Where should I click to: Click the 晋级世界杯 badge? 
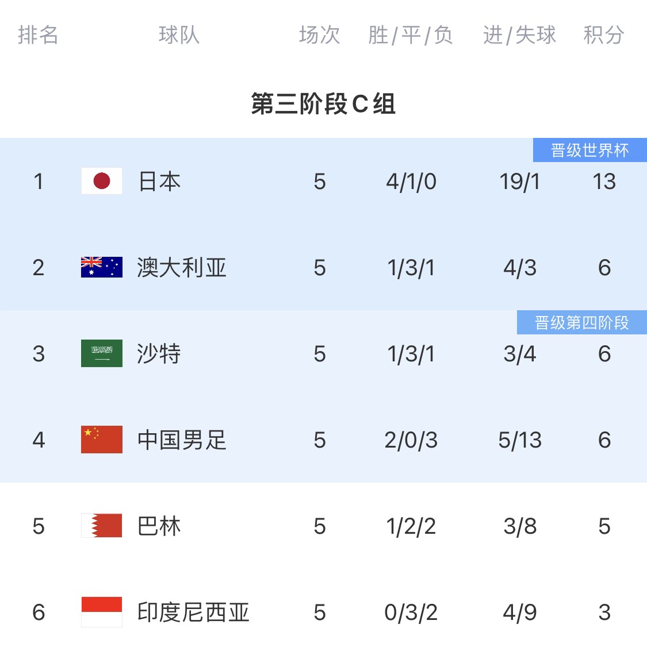point(589,151)
